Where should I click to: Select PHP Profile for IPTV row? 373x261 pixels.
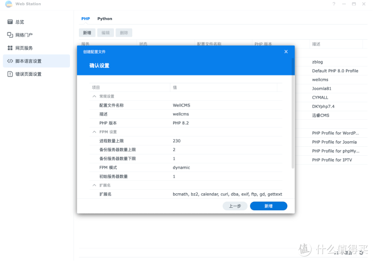(x=331, y=160)
